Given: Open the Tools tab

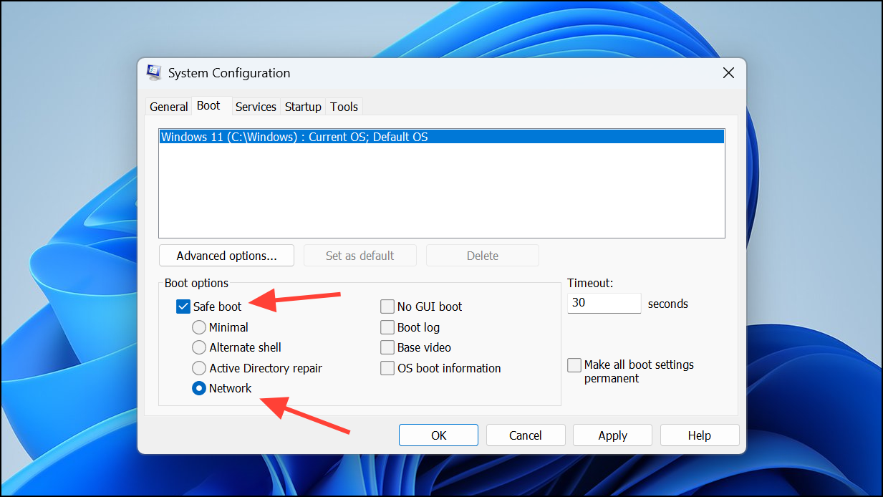Looking at the screenshot, I should click(344, 106).
